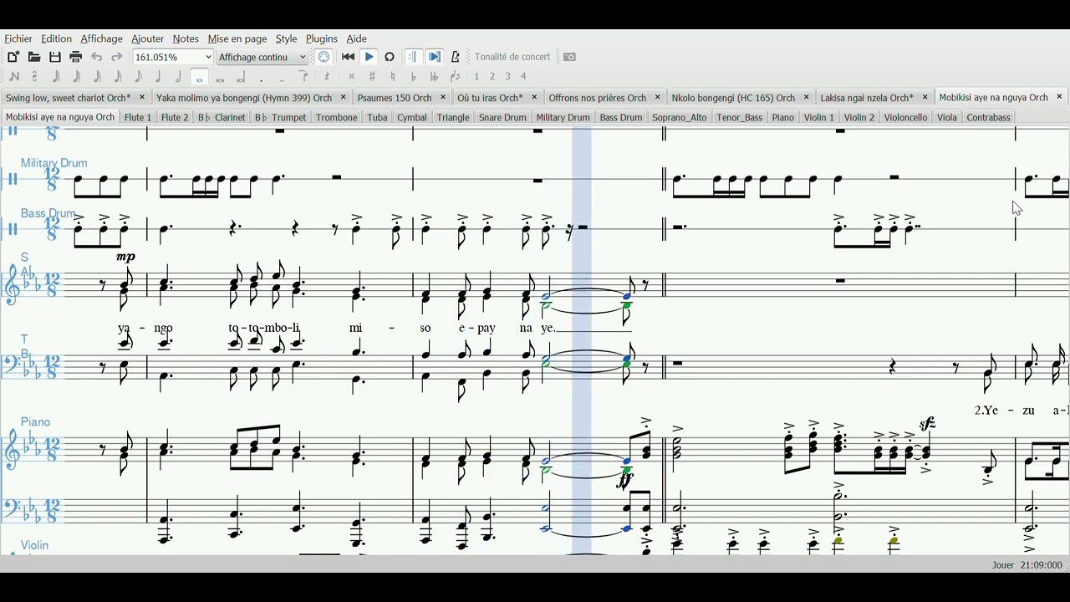The height and width of the screenshot is (602, 1070).
Task: Flip note stem direction icon
Action: [456, 77]
